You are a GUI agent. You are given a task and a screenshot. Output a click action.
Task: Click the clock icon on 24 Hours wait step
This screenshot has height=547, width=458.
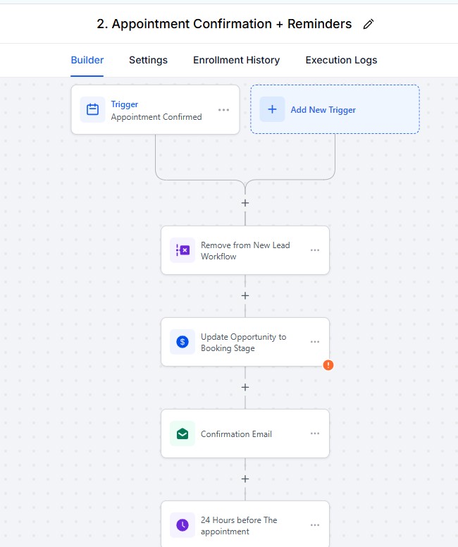[x=182, y=526]
